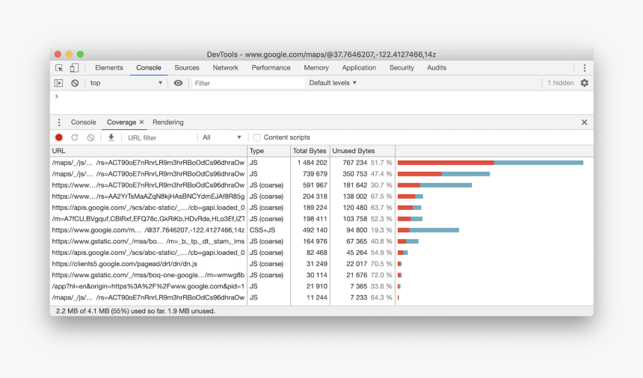
Task: Open DevTools three-dot customize menu
Action: pos(585,68)
